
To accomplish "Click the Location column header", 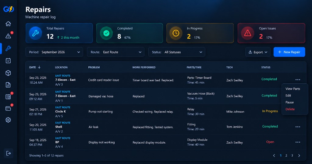I will point(61,67).
